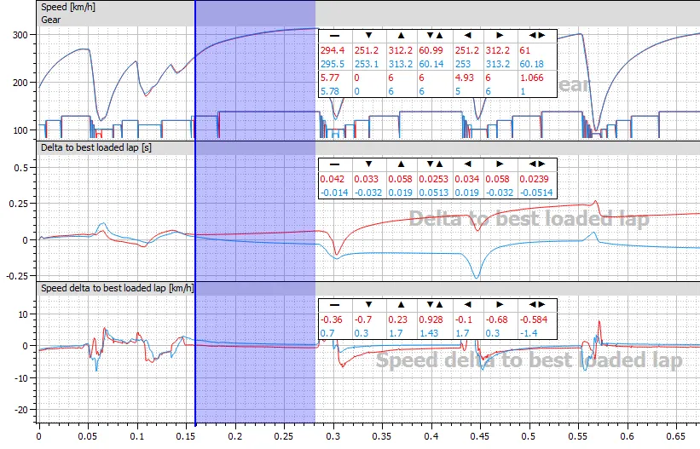Click the maximum up-triangle icon in Speed table
The width and height of the screenshot is (700, 449).
(400, 36)
